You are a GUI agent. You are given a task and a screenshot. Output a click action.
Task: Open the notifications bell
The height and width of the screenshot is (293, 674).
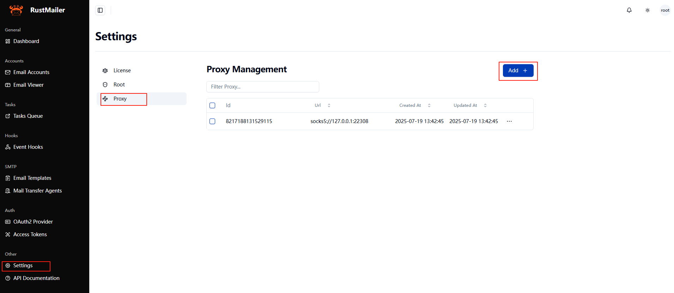[629, 10]
